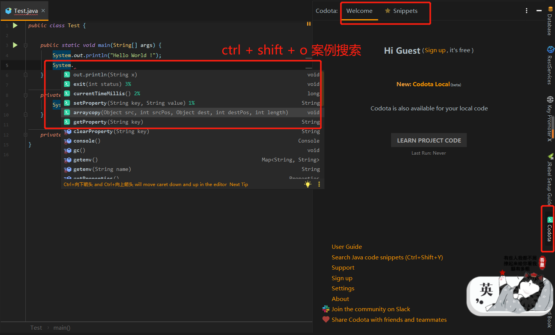Collapse fold marker at line 6
Image resolution: width=555 pixels, height=335 pixels.
(26, 75)
